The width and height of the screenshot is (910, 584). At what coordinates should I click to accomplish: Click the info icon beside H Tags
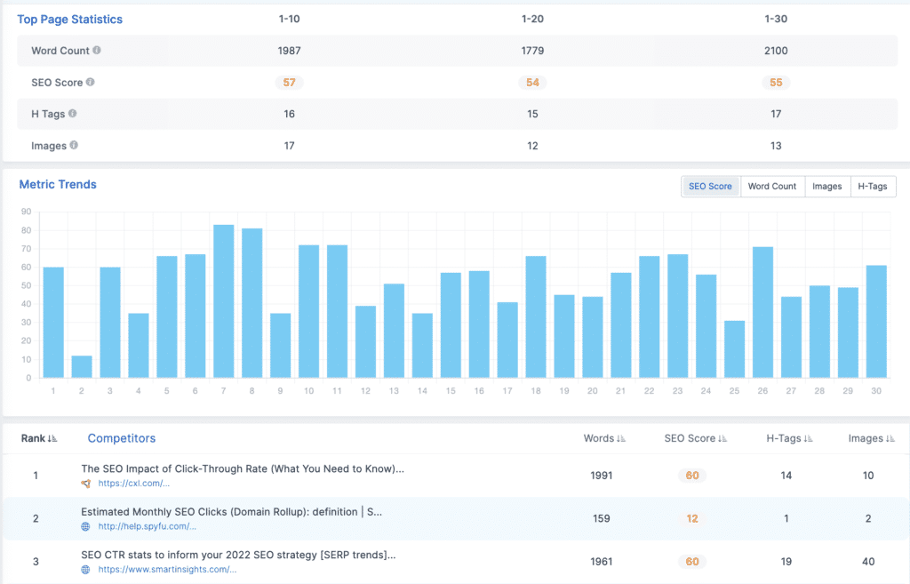(x=73, y=114)
